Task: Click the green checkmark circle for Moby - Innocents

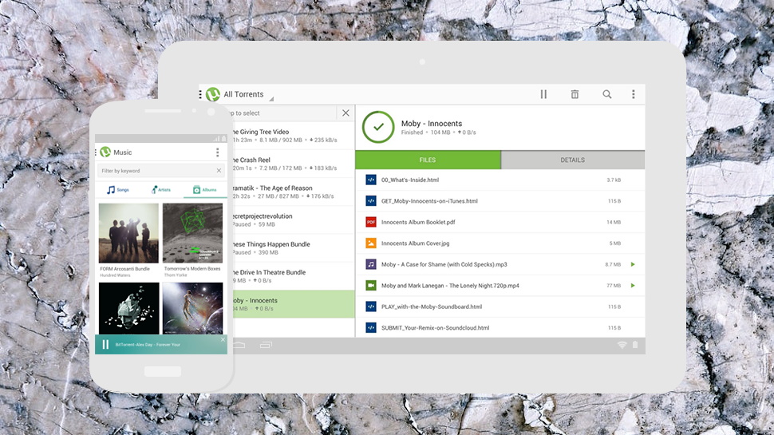Action: pyautogui.click(x=378, y=127)
